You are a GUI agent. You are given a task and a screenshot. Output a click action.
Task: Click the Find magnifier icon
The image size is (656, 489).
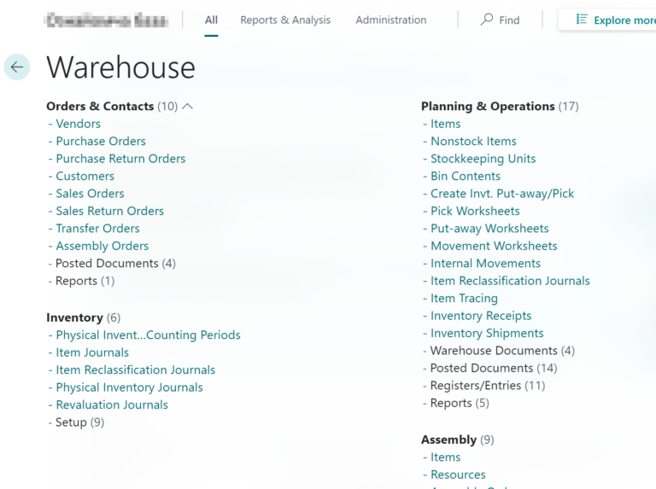[x=487, y=20]
